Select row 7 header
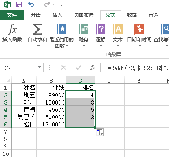169x157 pixels. coord(6,132)
